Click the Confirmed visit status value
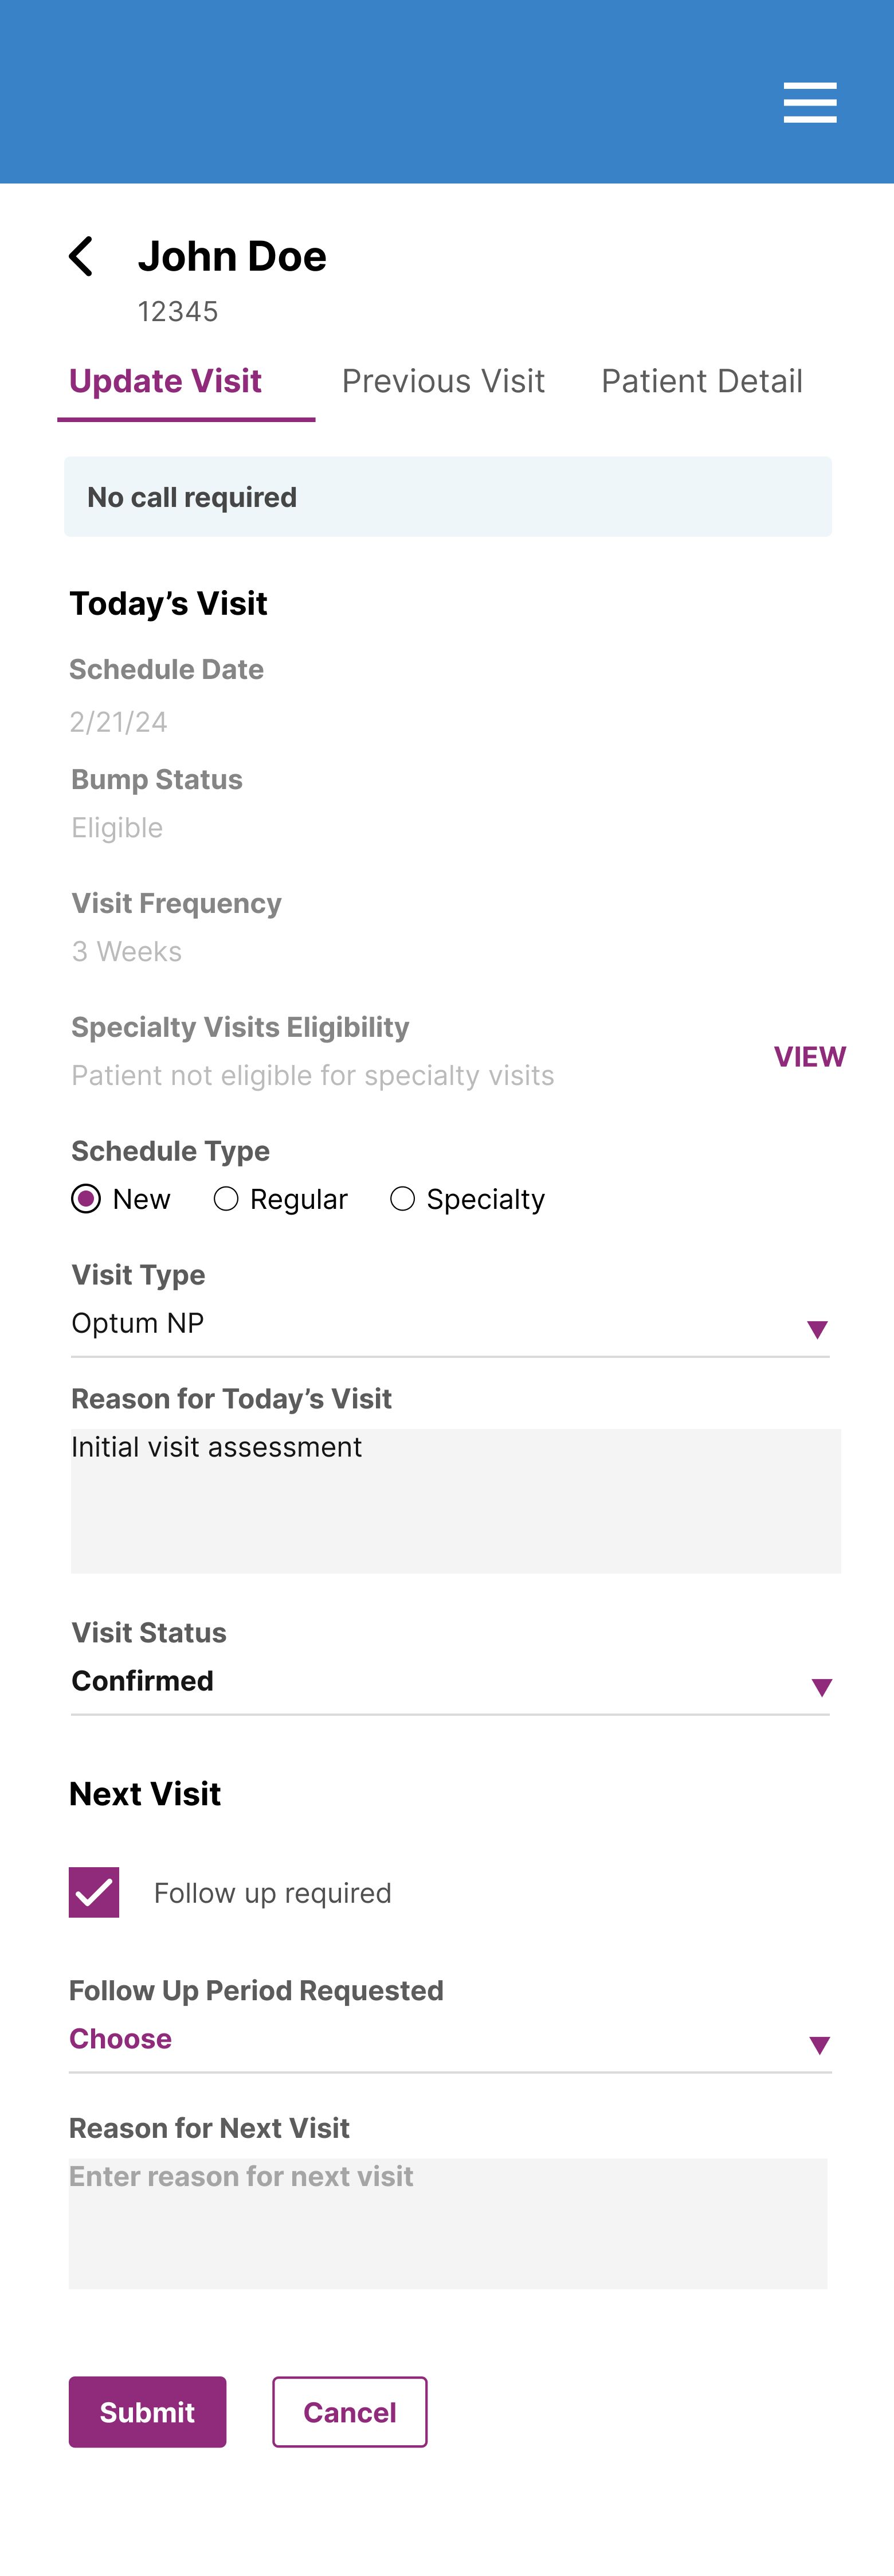894x2576 pixels. (143, 1681)
